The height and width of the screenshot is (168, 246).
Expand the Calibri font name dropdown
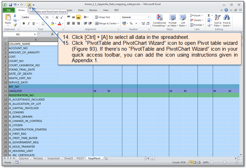point(43,17)
